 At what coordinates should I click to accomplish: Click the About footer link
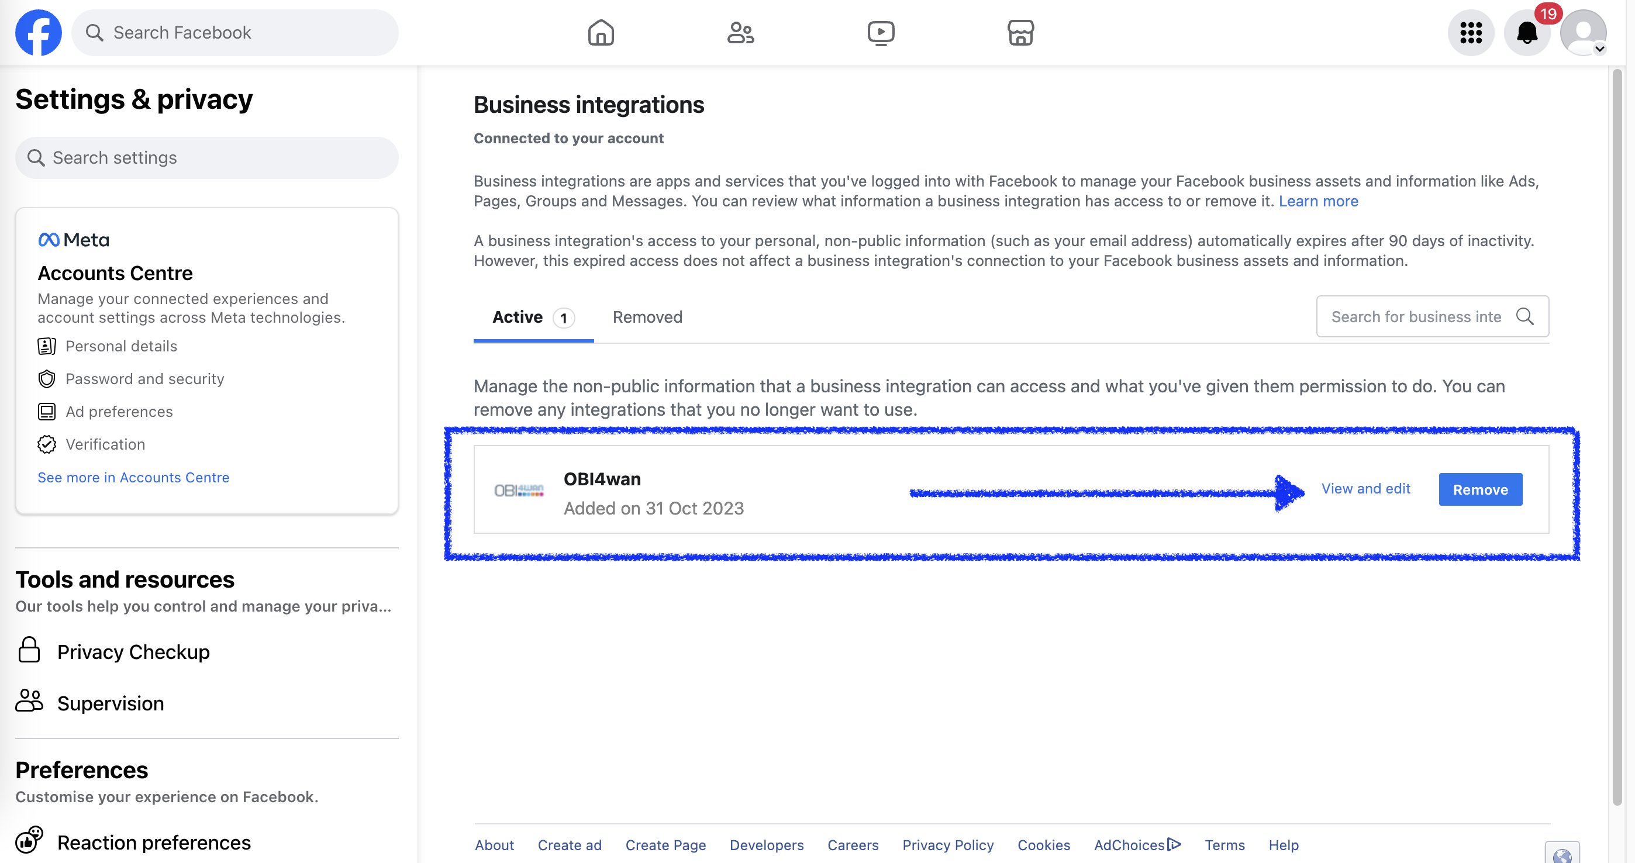click(494, 845)
